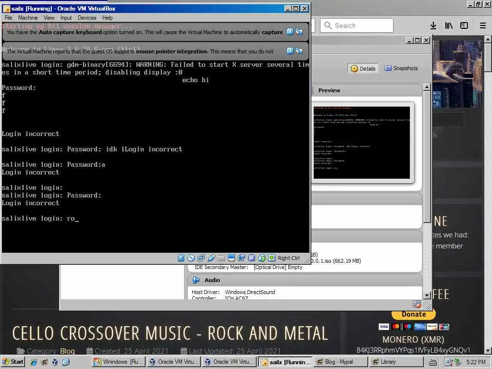Screen dimensions: 492x369
Task: Open the Blog category link
Action: tap(67, 351)
